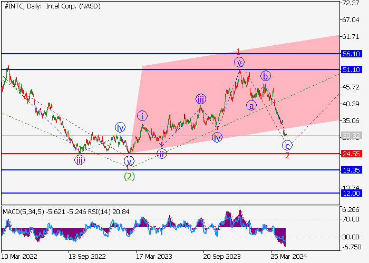Click the 40.39 value on price axis
Image resolution: width=369 pixels, height=263 pixels.
click(x=351, y=104)
